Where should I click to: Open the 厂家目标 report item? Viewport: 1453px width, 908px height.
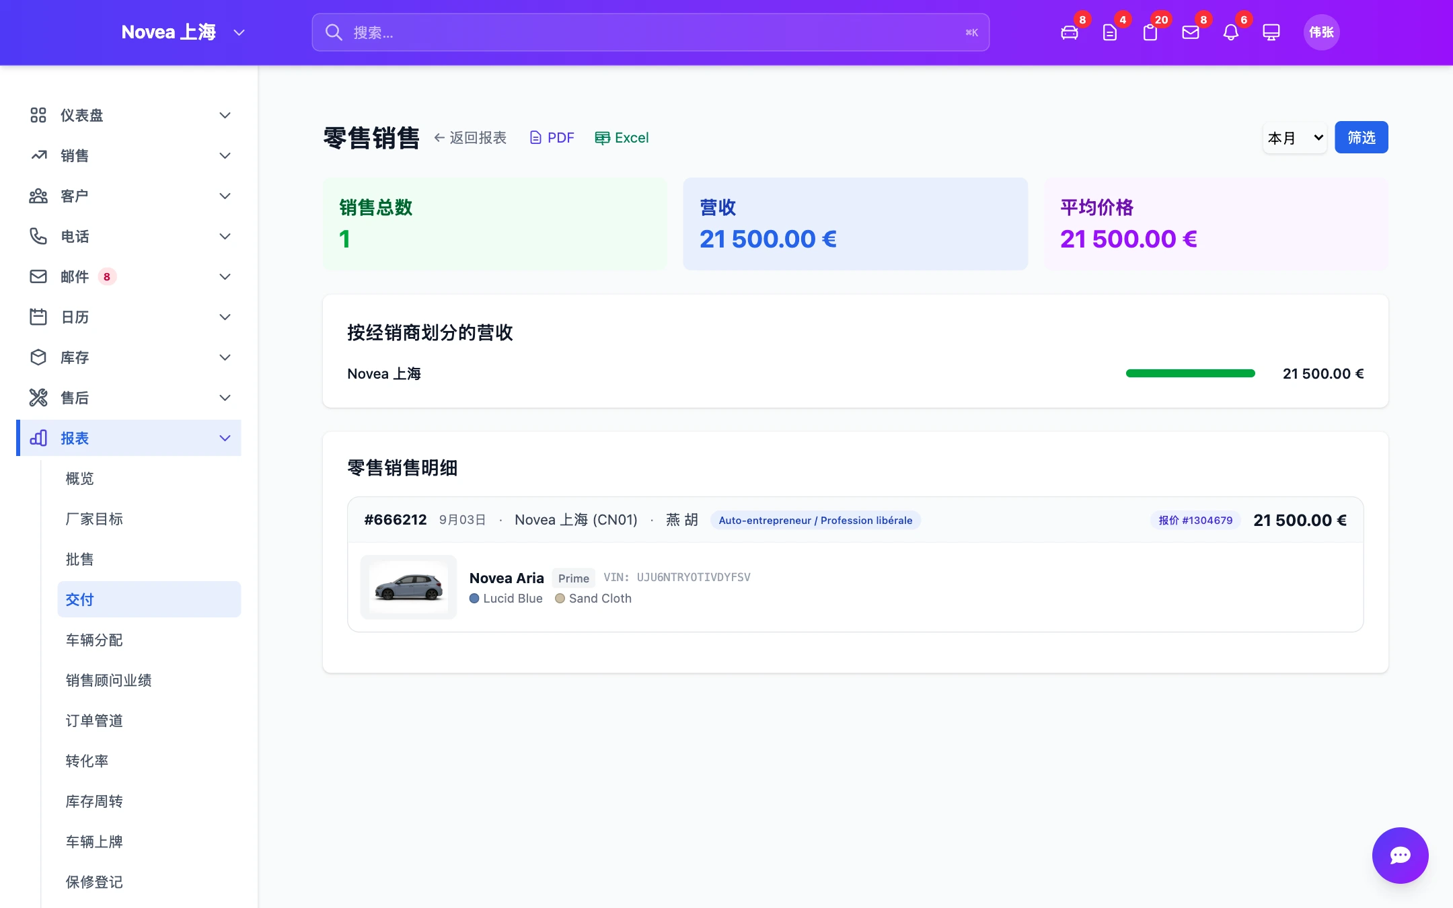149,519
